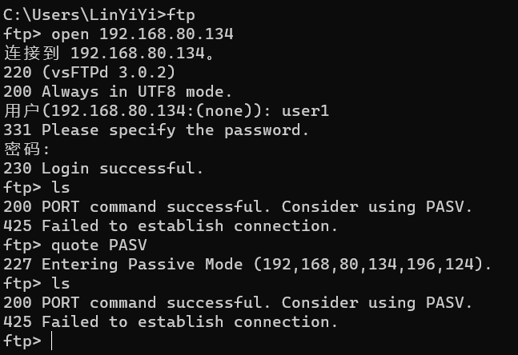Viewport: 518px width, 355px height.
Task: Click the "230 Login successful" message
Action: [x=104, y=169]
